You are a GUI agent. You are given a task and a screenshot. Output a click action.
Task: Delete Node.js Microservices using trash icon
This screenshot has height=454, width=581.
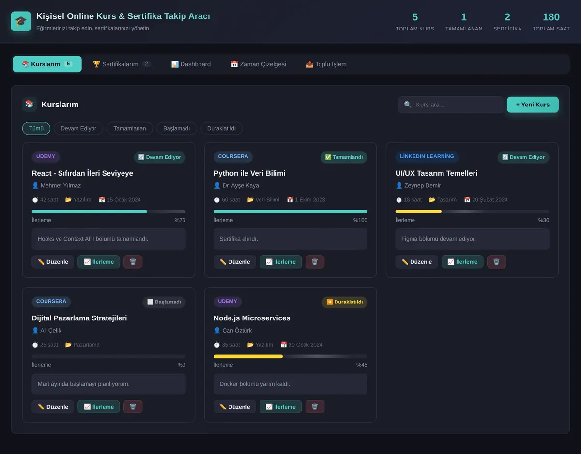315,407
